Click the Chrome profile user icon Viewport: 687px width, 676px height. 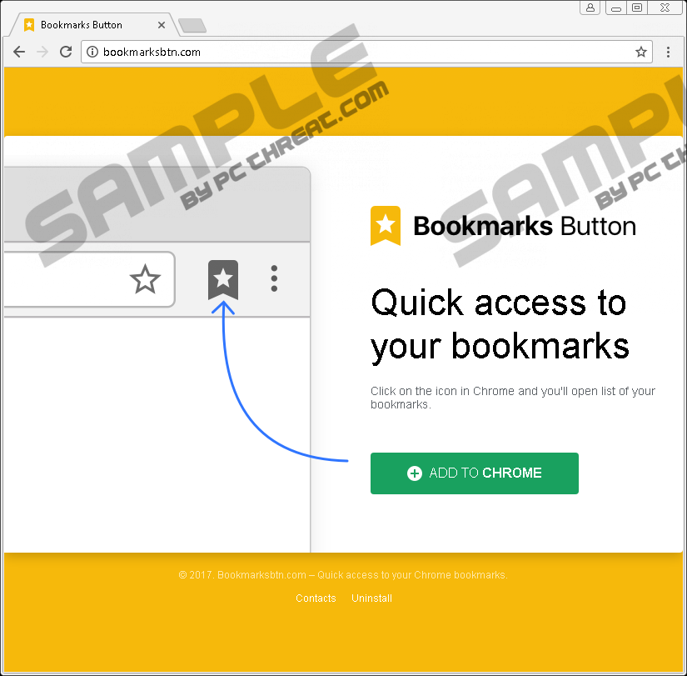click(x=590, y=8)
